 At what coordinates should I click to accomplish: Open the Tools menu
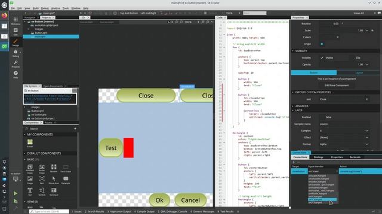pos(66,8)
